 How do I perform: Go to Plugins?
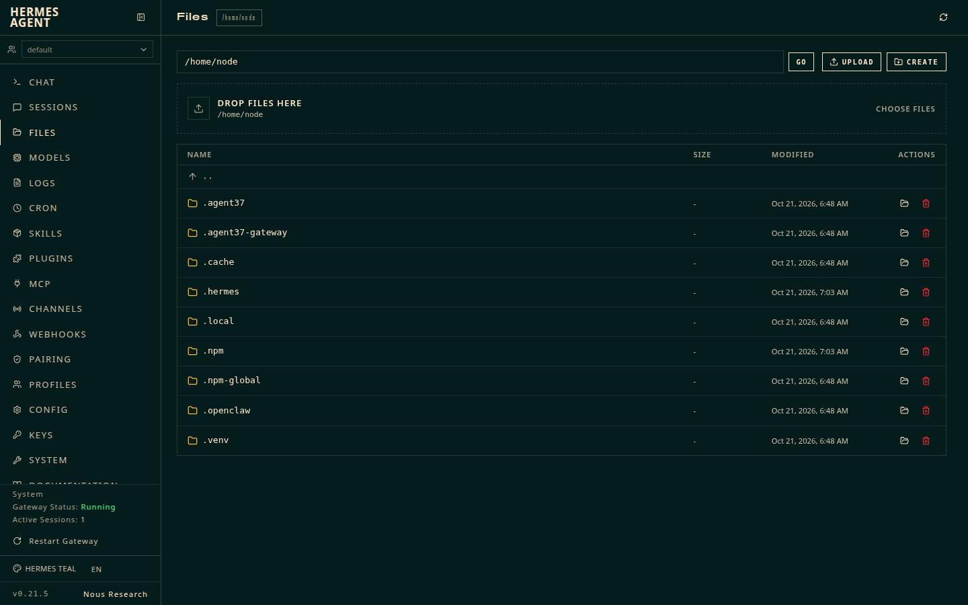(x=81, y=259)
